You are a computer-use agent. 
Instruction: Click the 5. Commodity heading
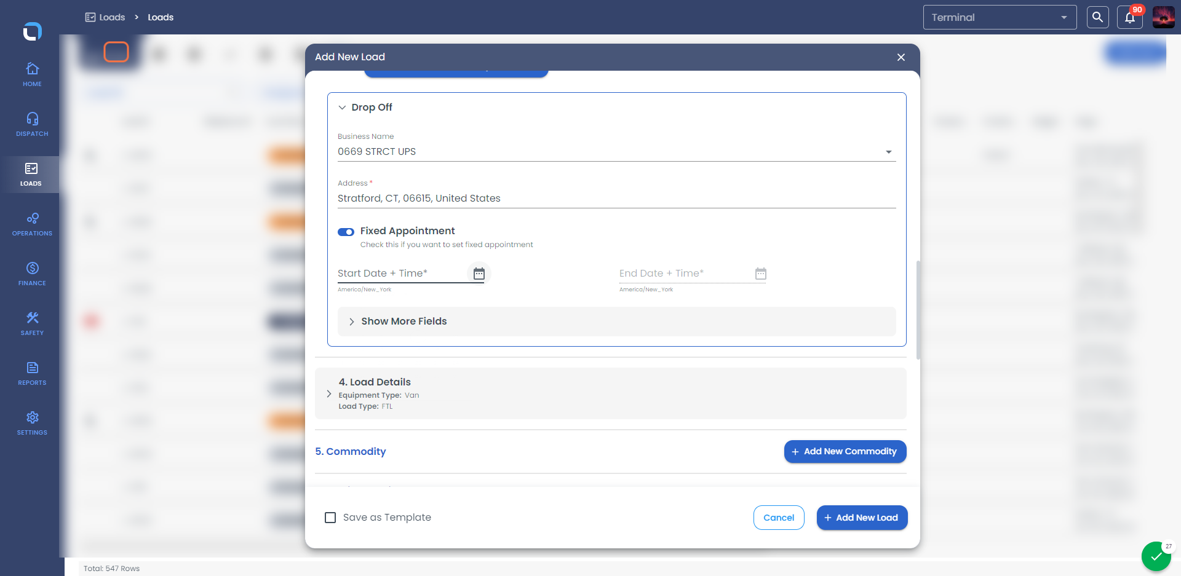point(351,451)
